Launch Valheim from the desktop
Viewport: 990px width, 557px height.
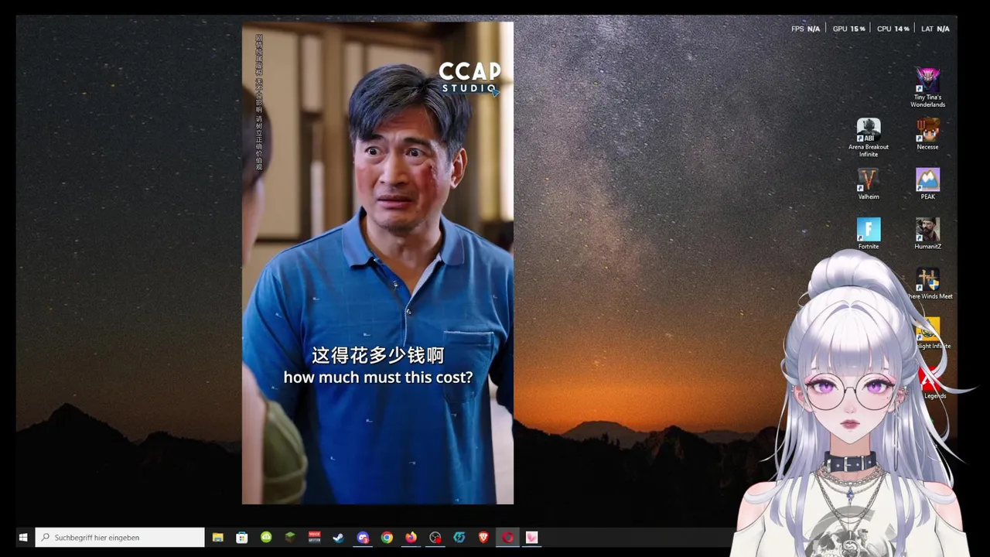tap(869, 183)
